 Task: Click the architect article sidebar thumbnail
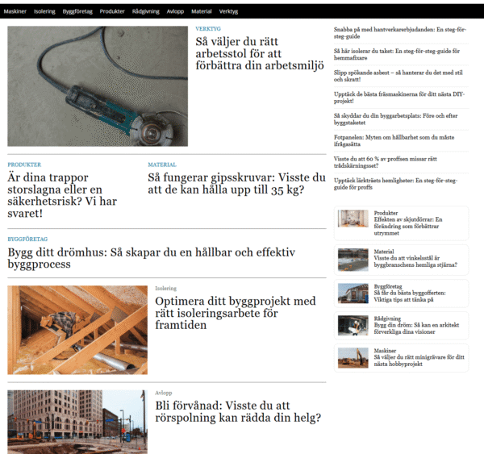353,325
